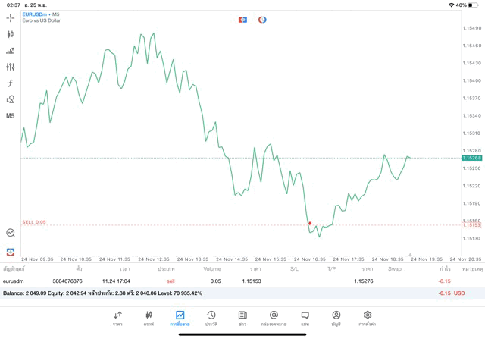Switch to the Chart tab (กราฟ)

(x=149, y=318)
